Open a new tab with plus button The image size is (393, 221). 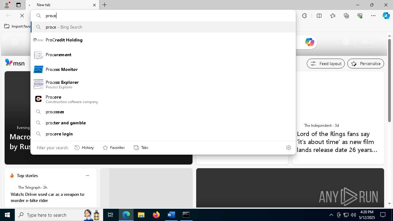(105, 5)
